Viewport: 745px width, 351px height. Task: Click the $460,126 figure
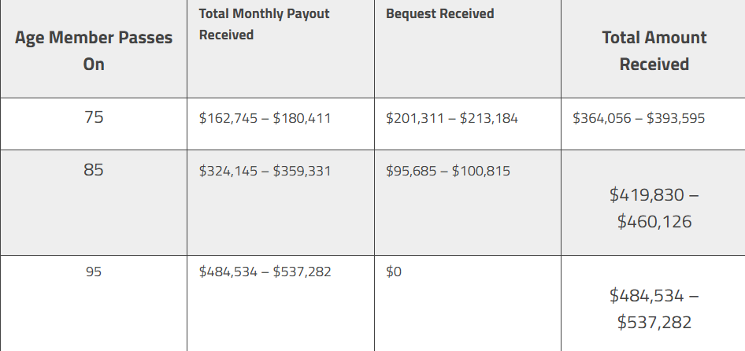[654, 221]
